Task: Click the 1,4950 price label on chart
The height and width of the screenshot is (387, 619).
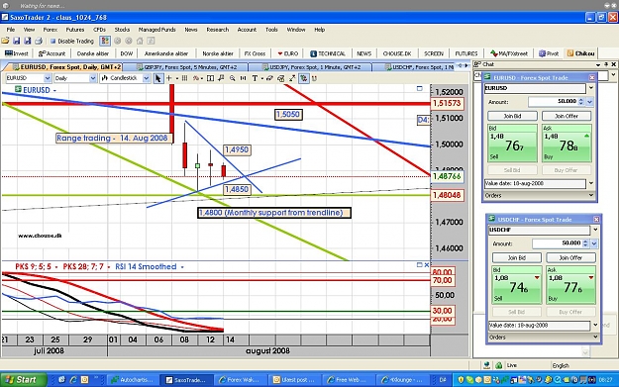Action: click(x=237, y=149)
